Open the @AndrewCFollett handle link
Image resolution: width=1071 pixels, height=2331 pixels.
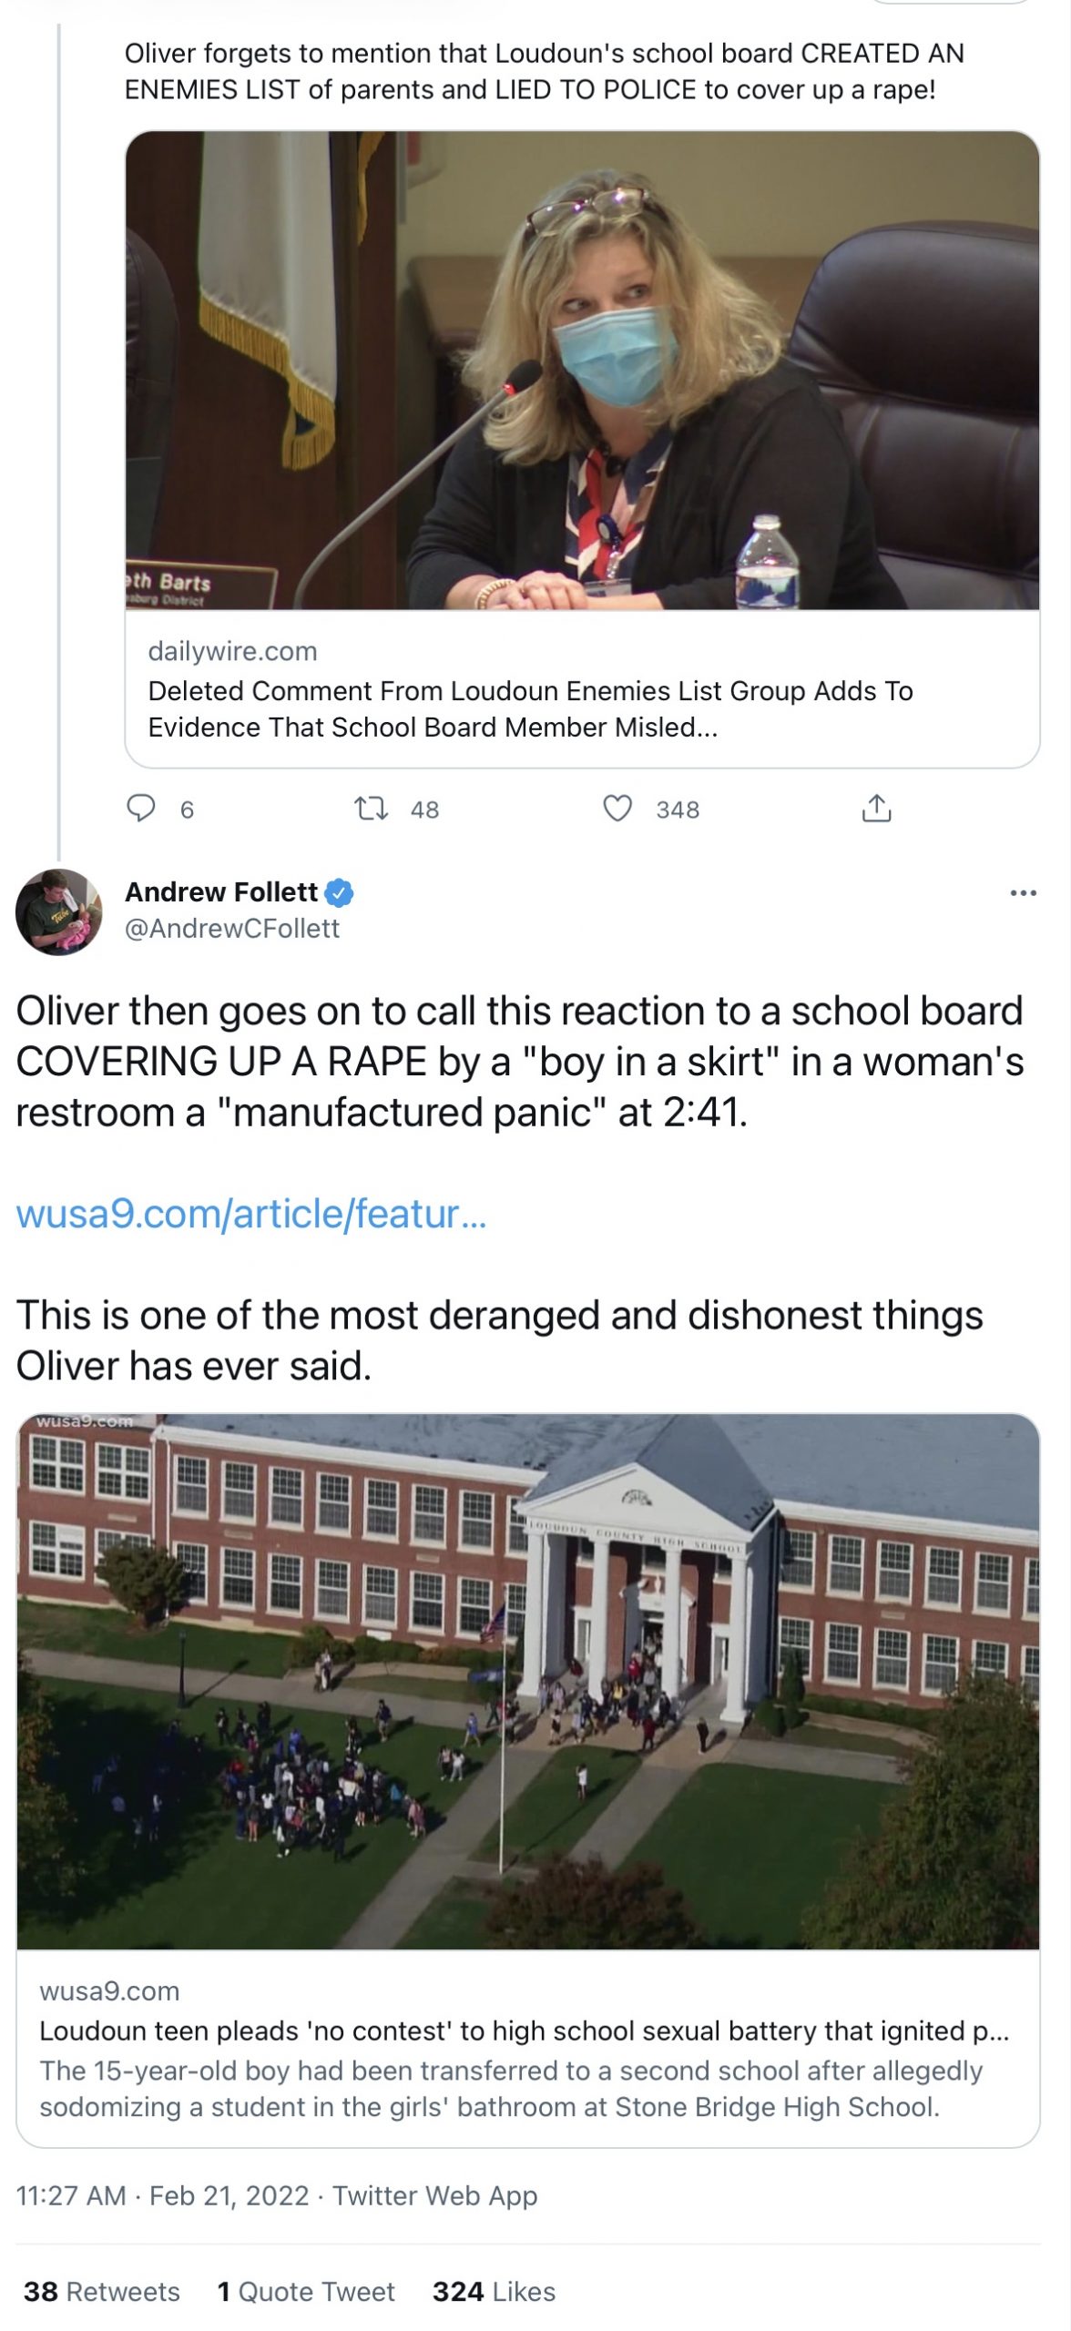(231, 929)
